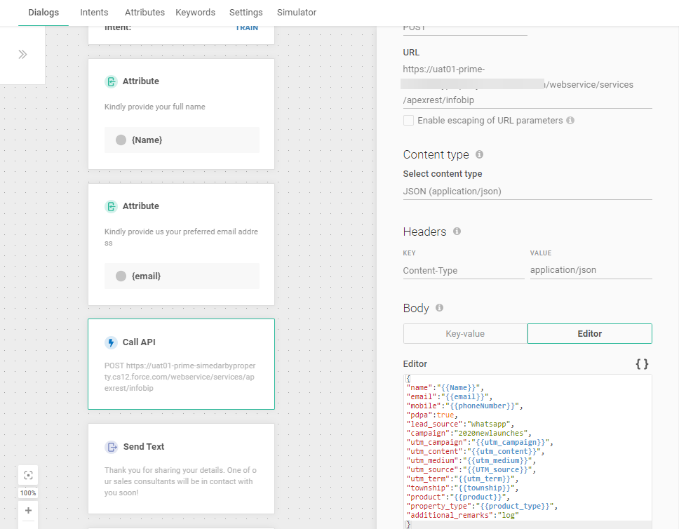Open the Select content type dropdown

pos(527,191)
